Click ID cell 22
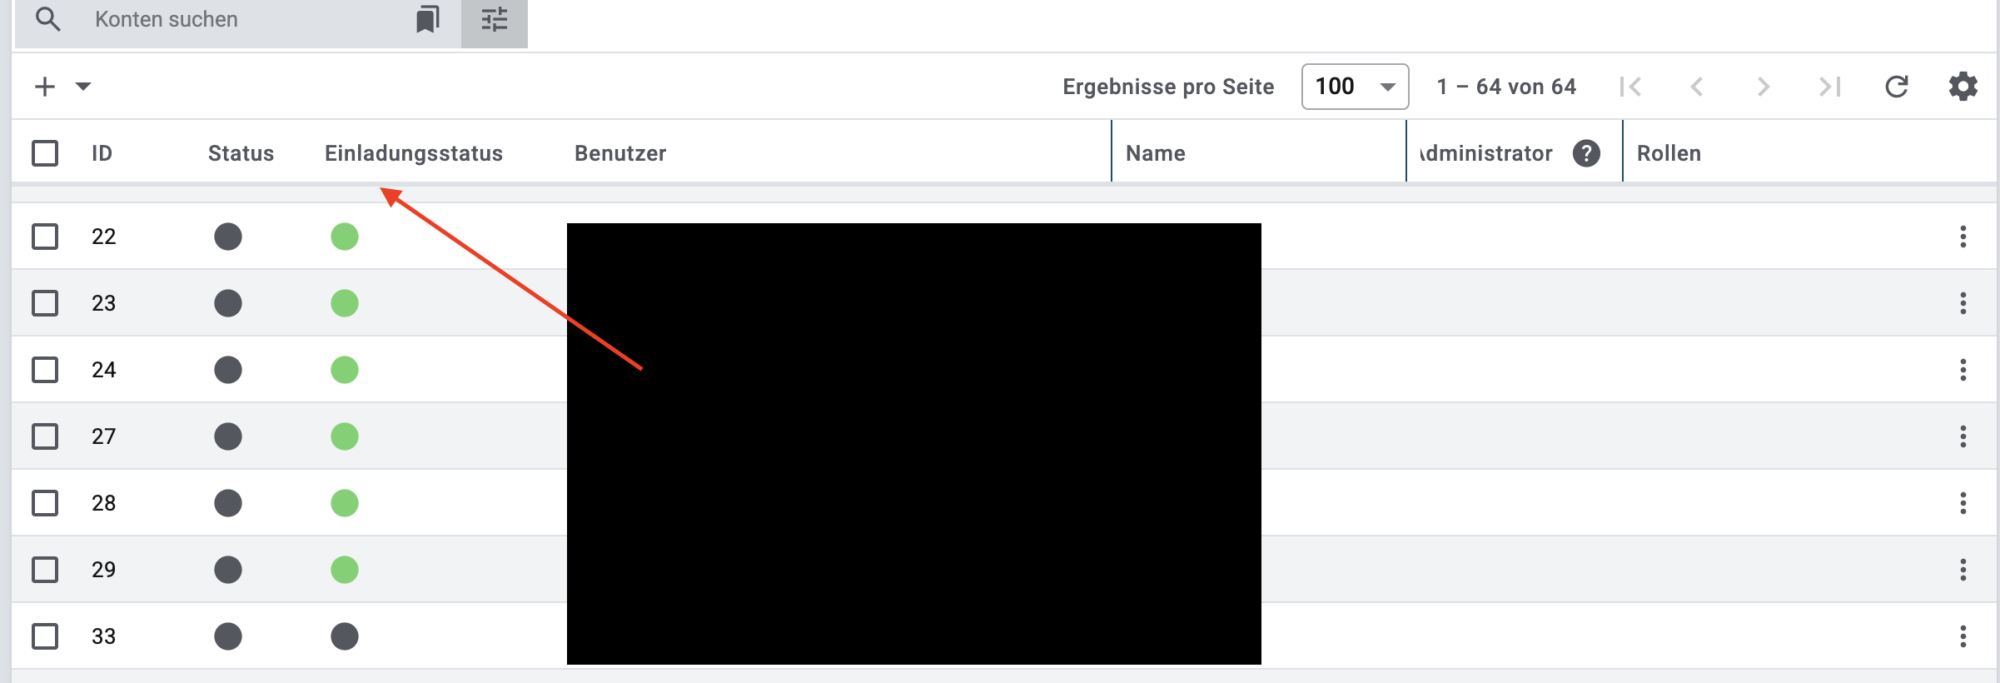Screen dimensions: 2000x683 coord(103,237)
